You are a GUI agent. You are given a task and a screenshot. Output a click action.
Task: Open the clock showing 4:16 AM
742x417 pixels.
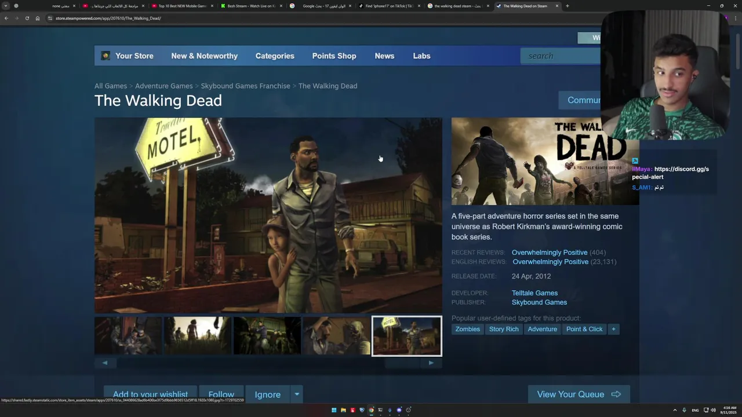[729, 410]
